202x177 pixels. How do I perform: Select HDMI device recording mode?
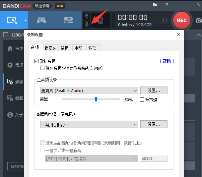[68, 20]
